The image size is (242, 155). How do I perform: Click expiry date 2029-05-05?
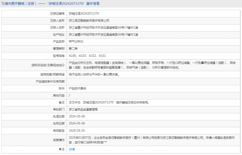pyautogui.click(x=77, y=130)
